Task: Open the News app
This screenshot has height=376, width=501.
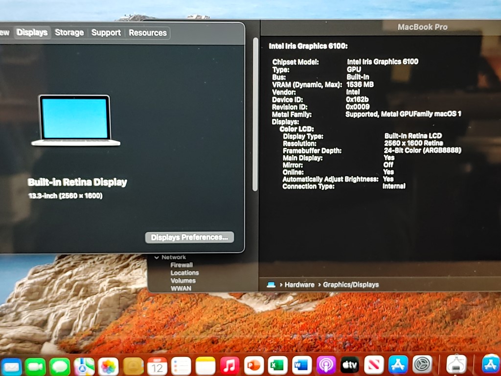Action: (374, 364)
